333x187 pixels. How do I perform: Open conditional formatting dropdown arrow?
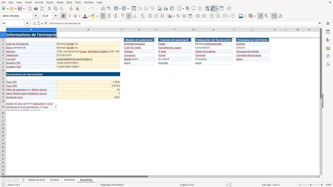click(254, 16)
